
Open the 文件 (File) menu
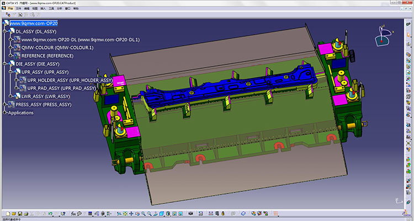tap(19, 9)
